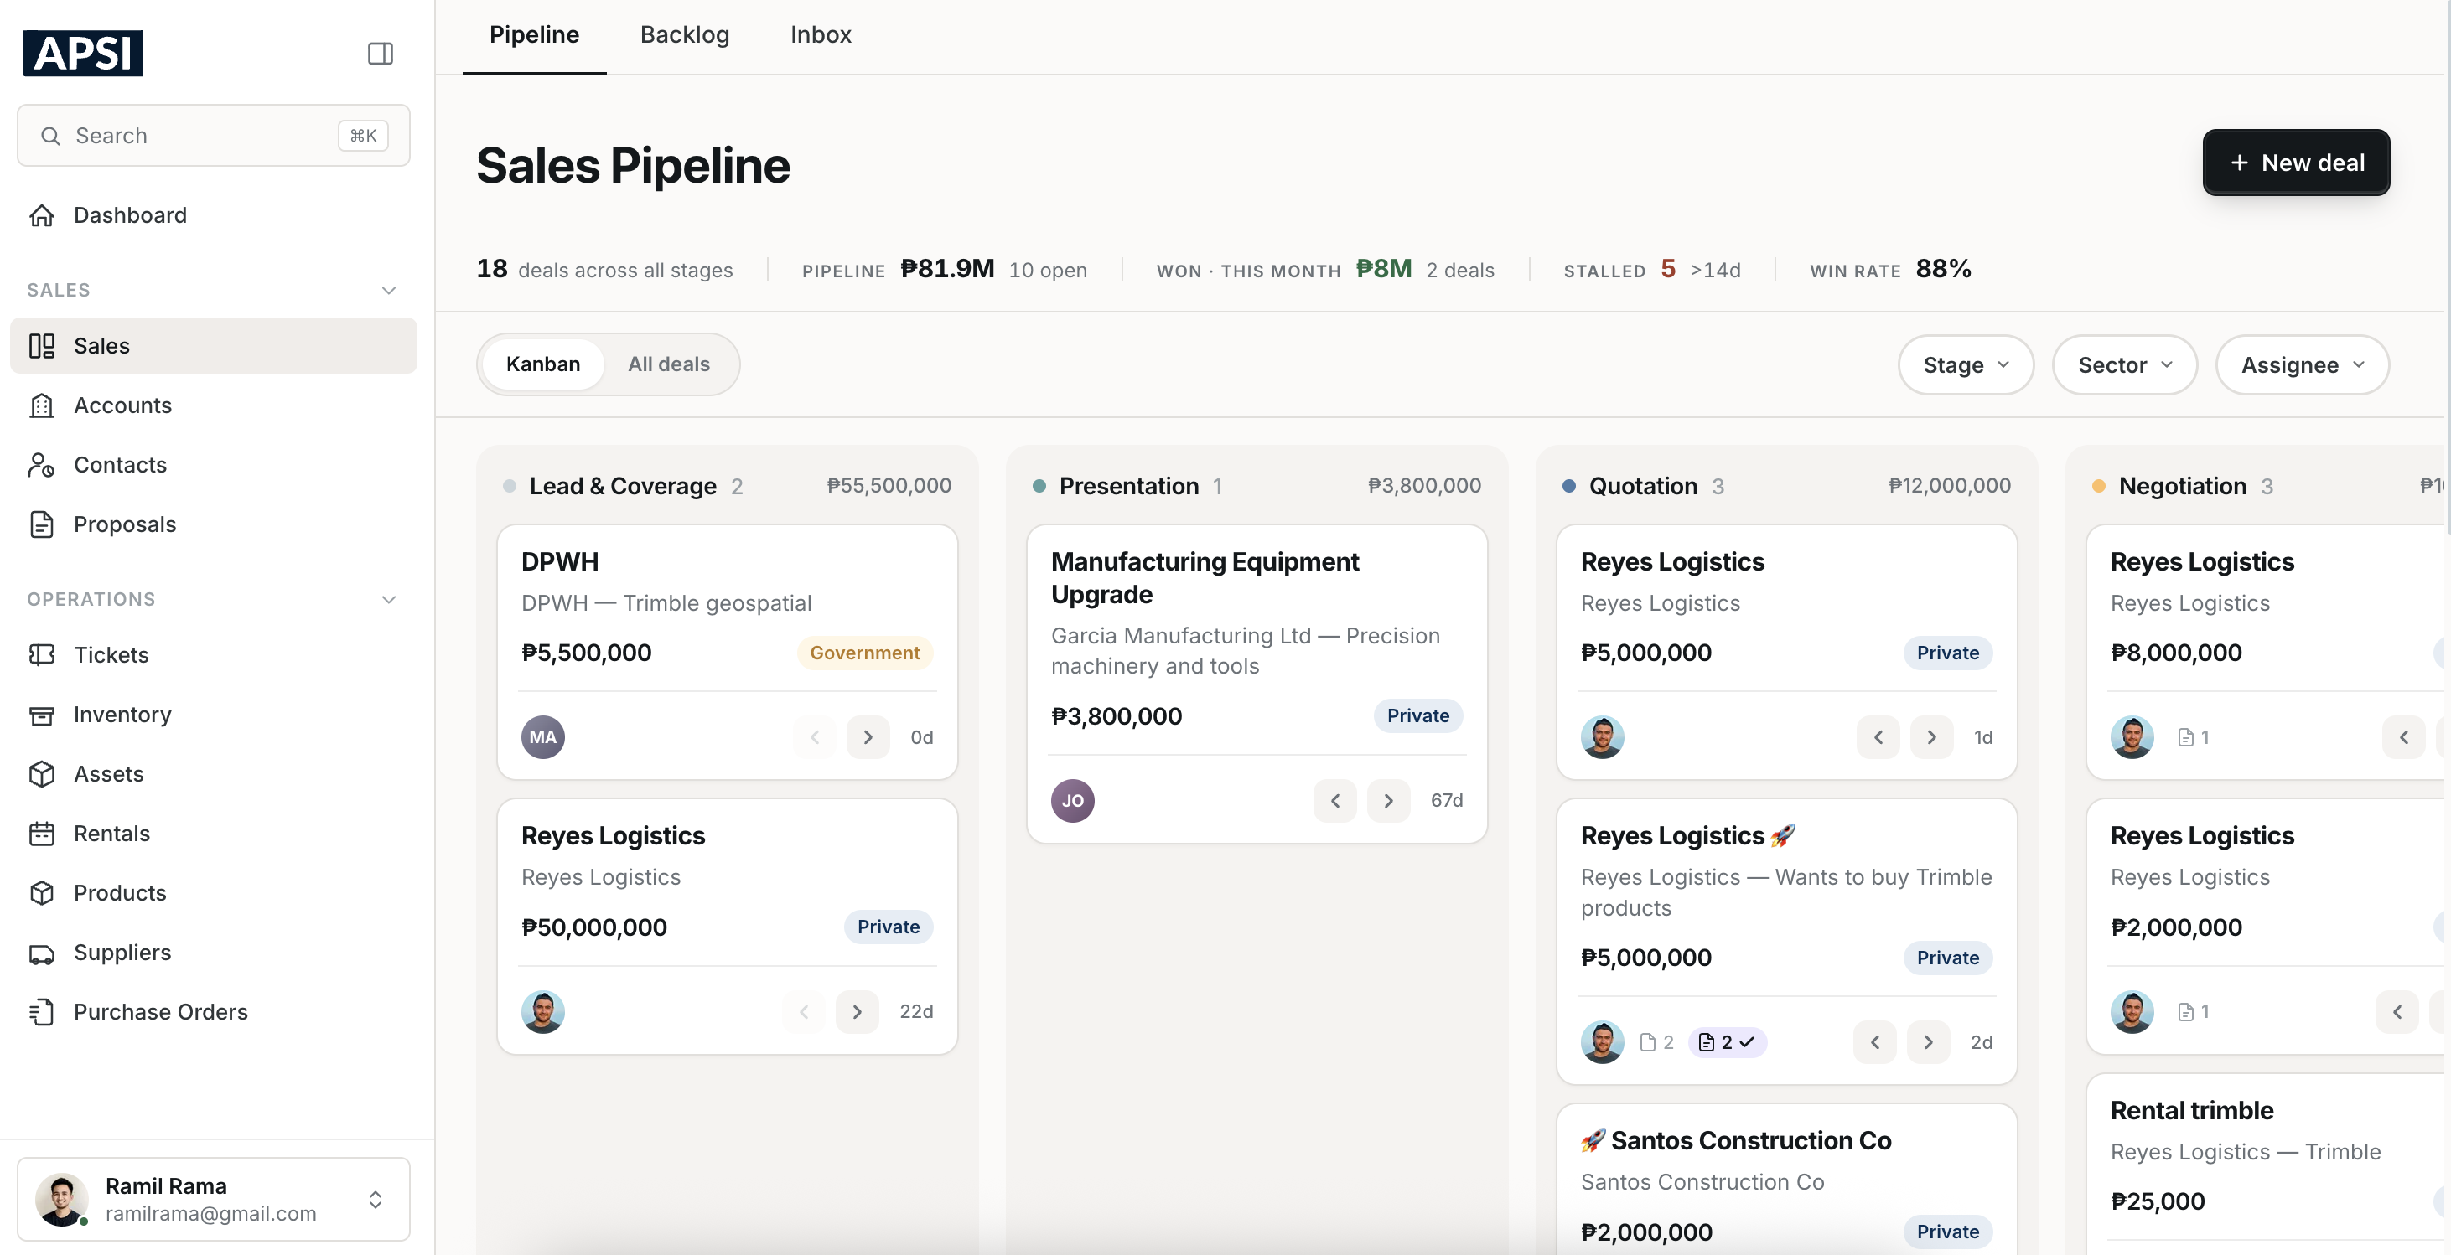Advance Manufacturing Equipment deal forward
2451x1255 pixels.
pyautogui.click(x=1388, y=801)
